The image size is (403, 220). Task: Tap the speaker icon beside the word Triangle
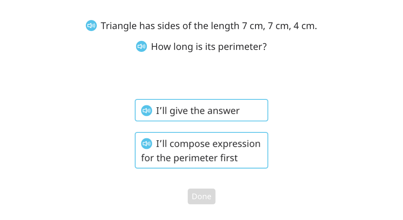(x=91, y=26)
